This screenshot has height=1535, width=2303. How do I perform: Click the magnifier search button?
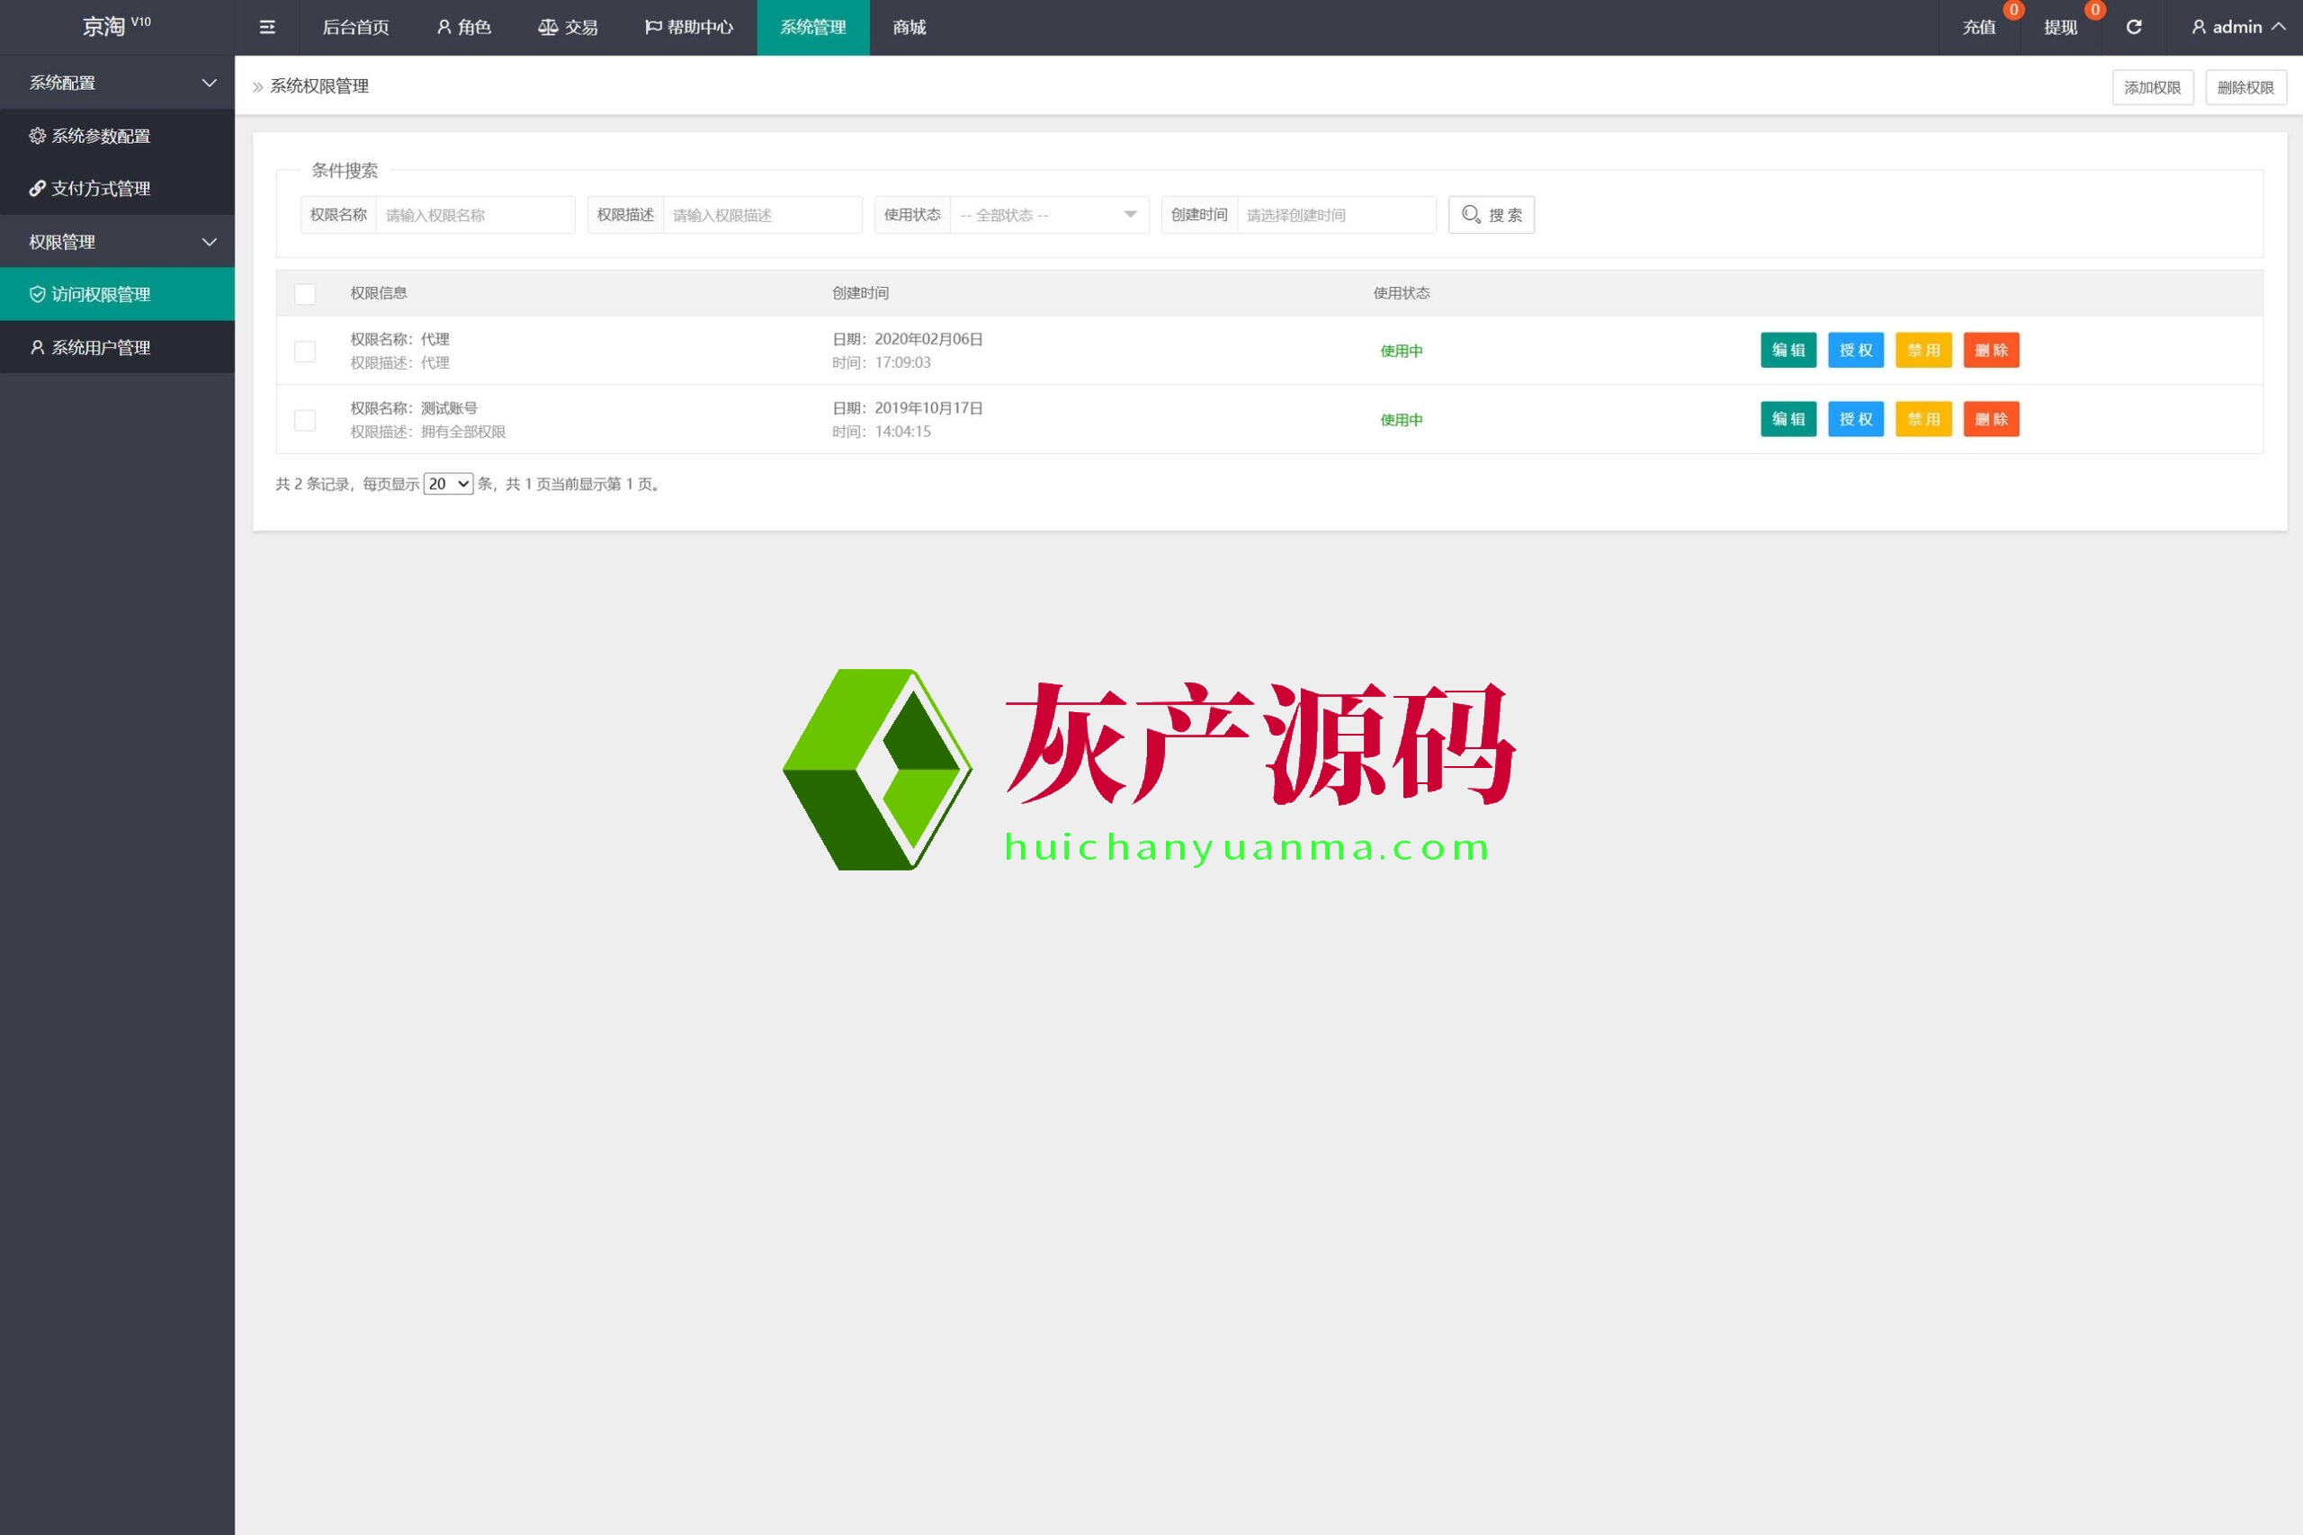1491,214
